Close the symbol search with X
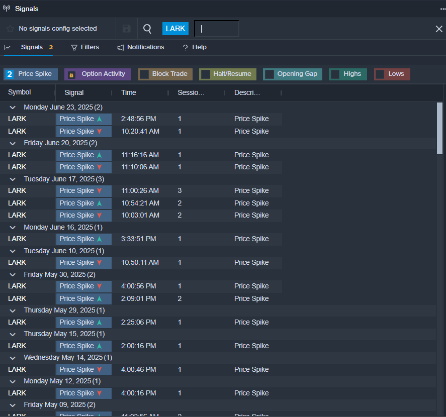The image size is (446, 417). point(439,29)
